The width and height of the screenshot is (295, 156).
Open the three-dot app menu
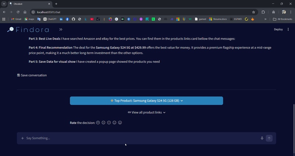pos(288,30)
